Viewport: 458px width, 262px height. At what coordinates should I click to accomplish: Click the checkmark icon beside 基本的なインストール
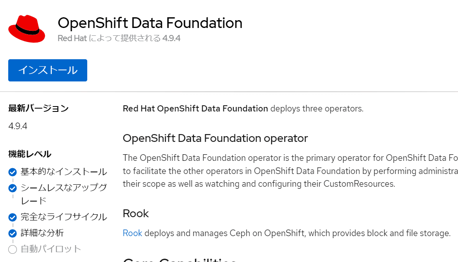(x=13, y=172)
